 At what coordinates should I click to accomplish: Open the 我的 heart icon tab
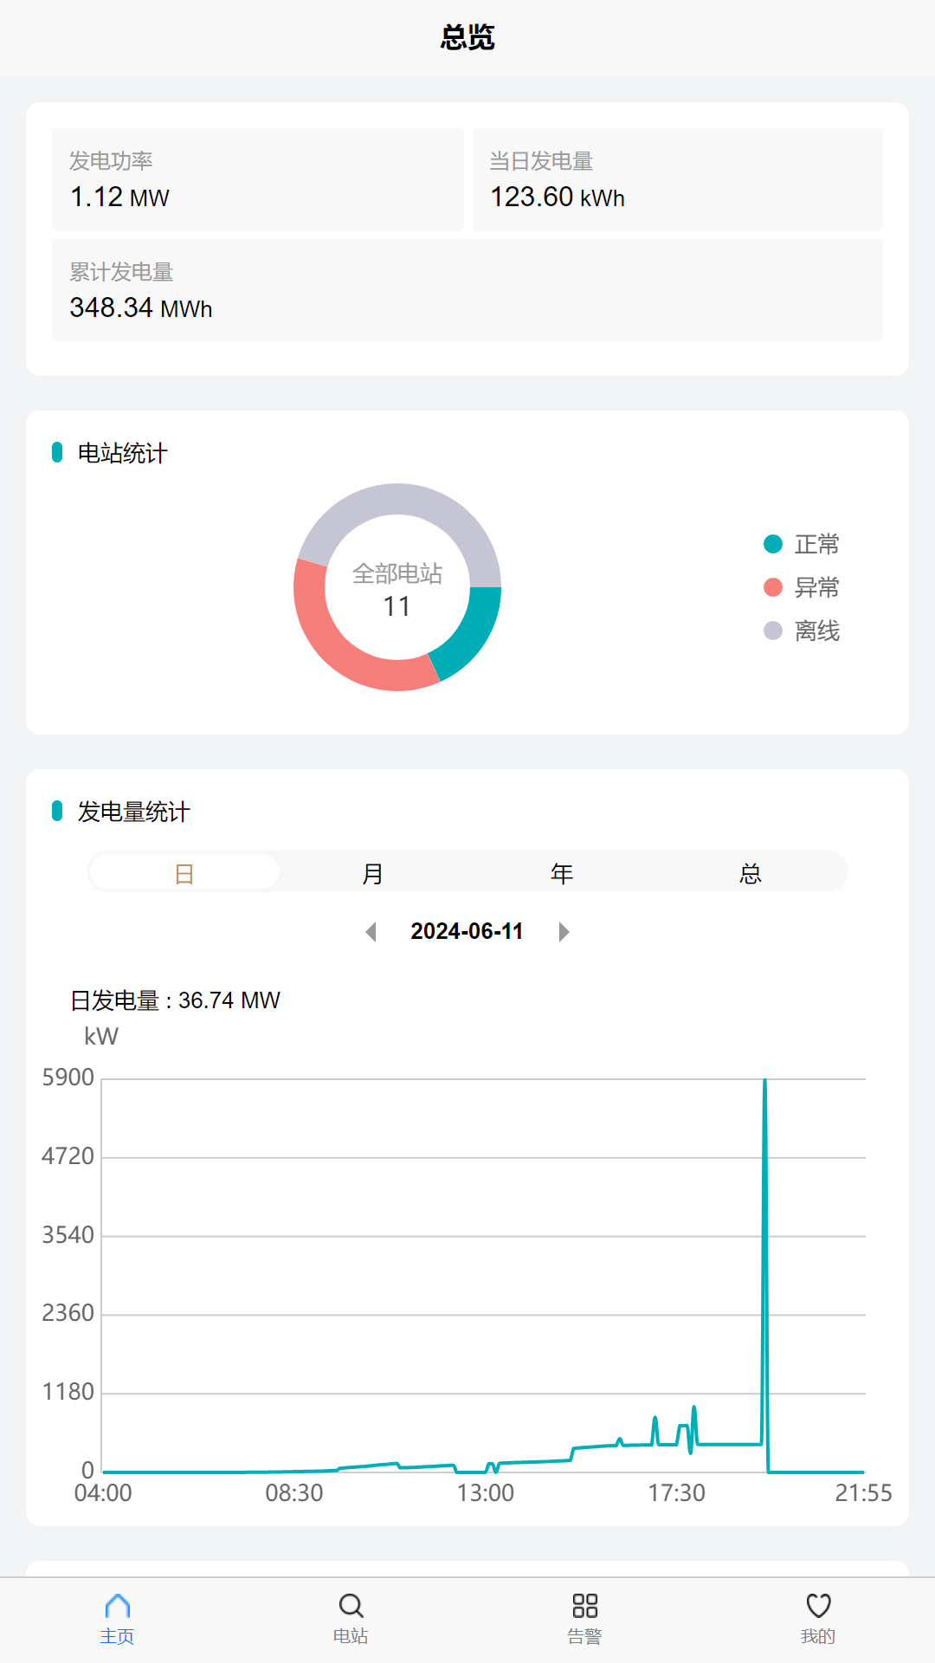[818, 1617]
